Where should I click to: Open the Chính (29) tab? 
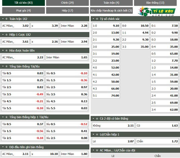pyautogui.click(x=67, y=3)
